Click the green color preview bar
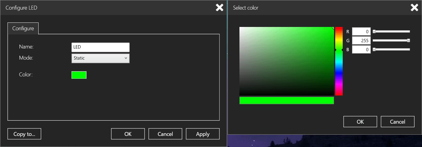The width and height of the screenshot is (422, 147). point(286,100)
